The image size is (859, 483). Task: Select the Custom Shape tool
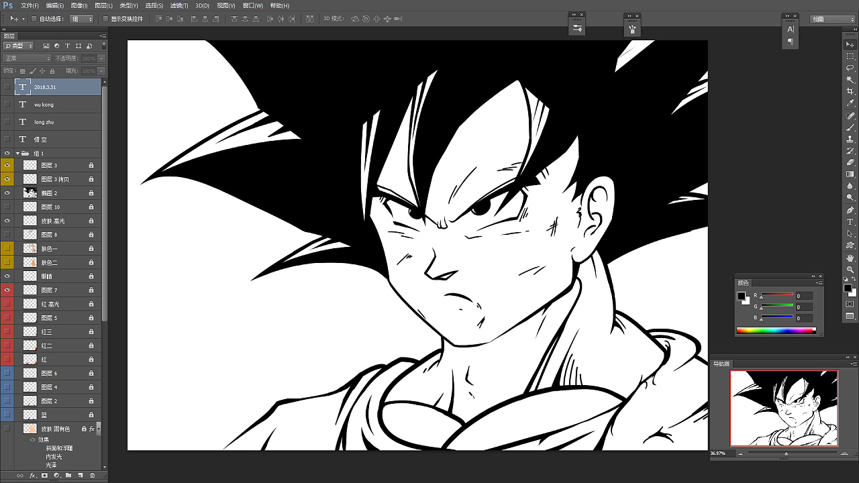coord(850,246)
